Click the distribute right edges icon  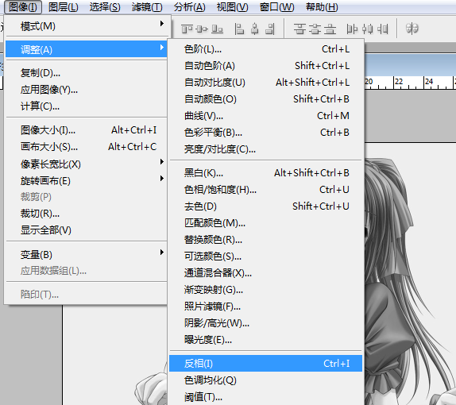coord(382,29)
